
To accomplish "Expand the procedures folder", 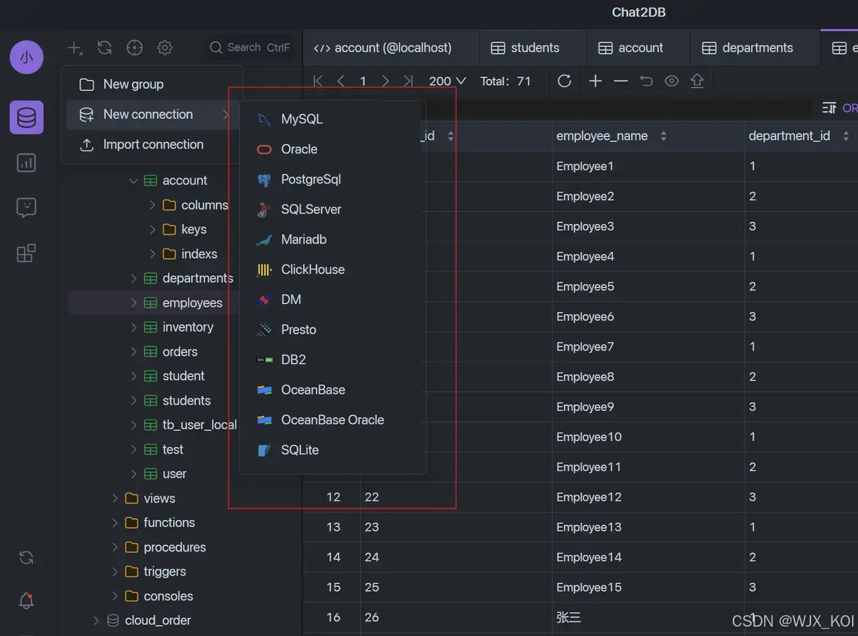I will 115,547.
